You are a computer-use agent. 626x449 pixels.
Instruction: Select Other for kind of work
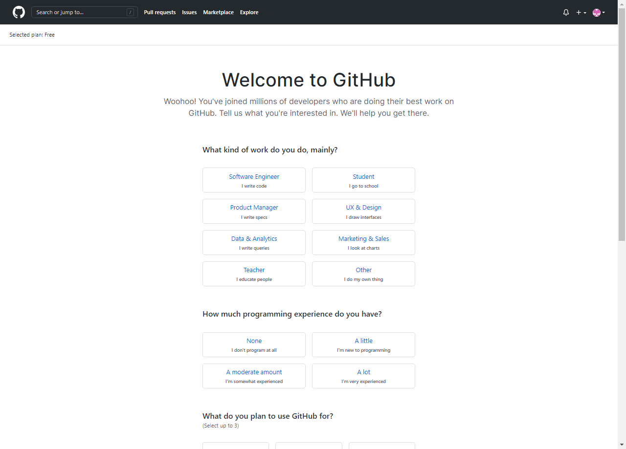coord(363,274)
